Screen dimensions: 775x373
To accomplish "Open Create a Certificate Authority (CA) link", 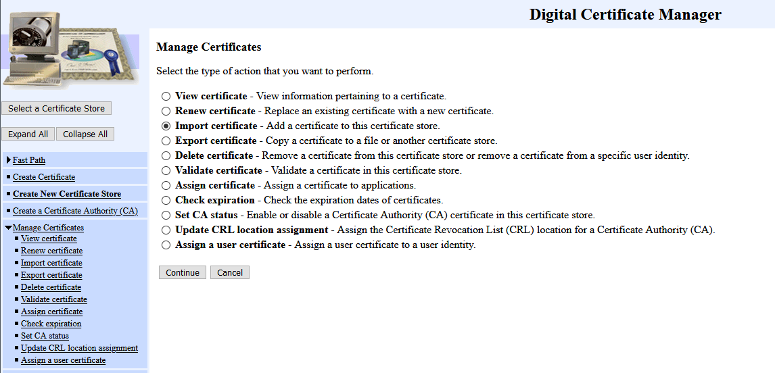I will 75,211.
